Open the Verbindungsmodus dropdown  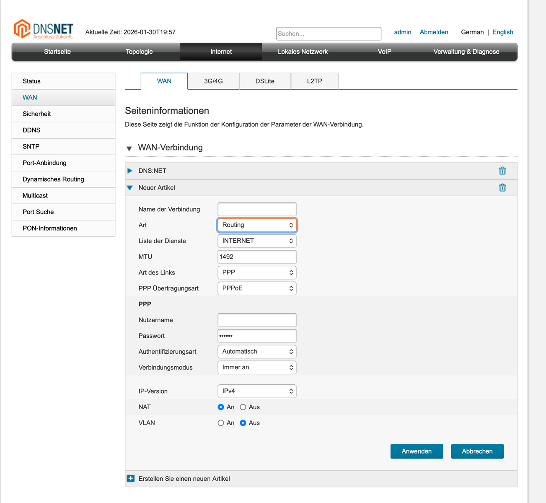(x=257, y=367)
